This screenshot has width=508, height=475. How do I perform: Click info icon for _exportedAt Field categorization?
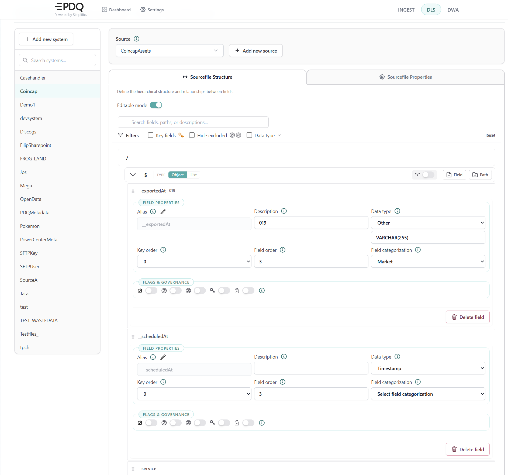[418, 250]
